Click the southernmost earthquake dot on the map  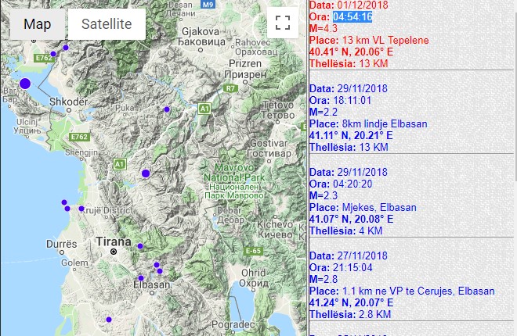109,320
